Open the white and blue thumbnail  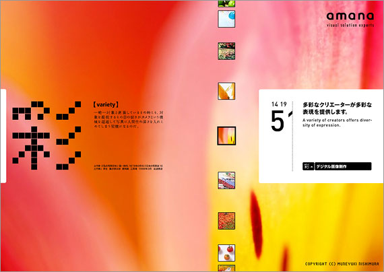click(x=226, y=19)
